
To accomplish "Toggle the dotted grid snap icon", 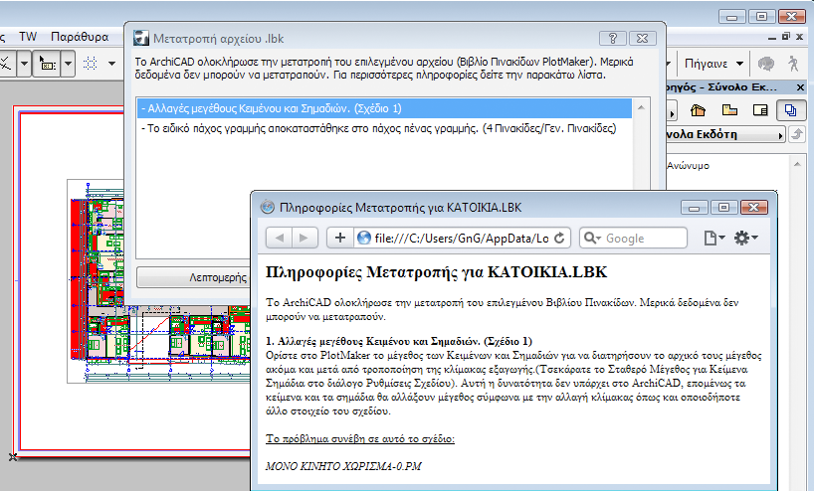I will 91,64.
